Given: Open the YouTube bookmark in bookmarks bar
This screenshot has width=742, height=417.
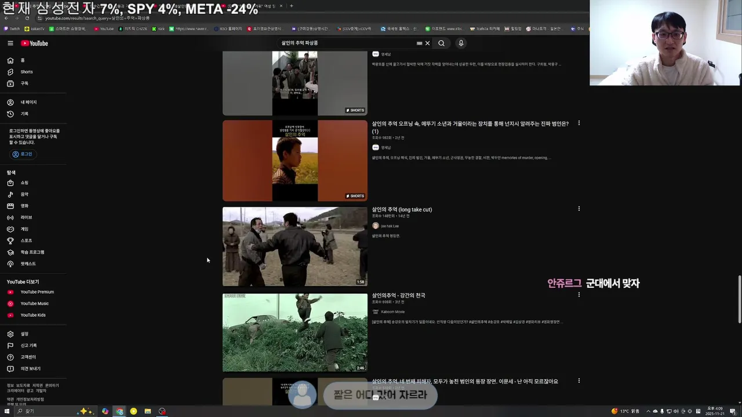Looking at the screenshot, I should tap(104, 28).
